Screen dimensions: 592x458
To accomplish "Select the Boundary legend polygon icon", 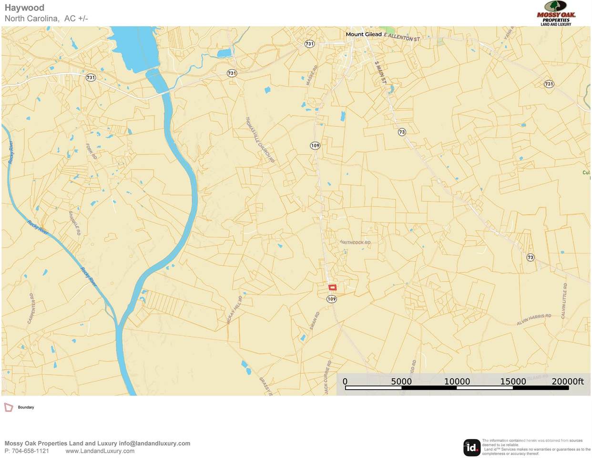I will [x=9, y=407].
